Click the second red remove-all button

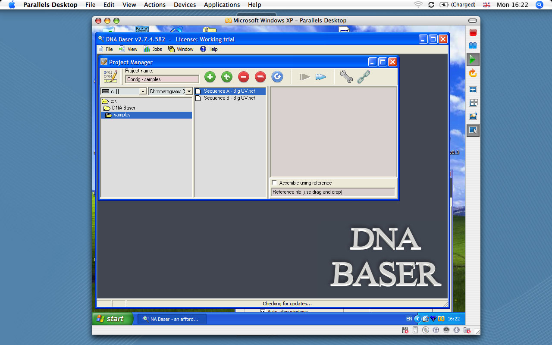point(260,77)
